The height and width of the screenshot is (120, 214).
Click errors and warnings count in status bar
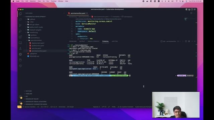(53, 107)
